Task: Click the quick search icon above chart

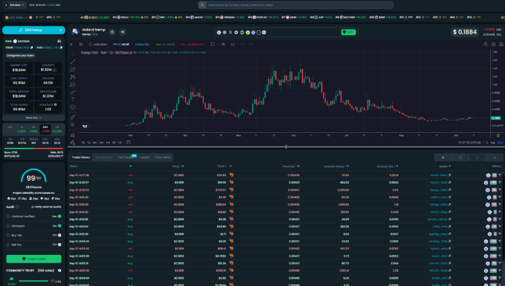Action: pos(486,44)
